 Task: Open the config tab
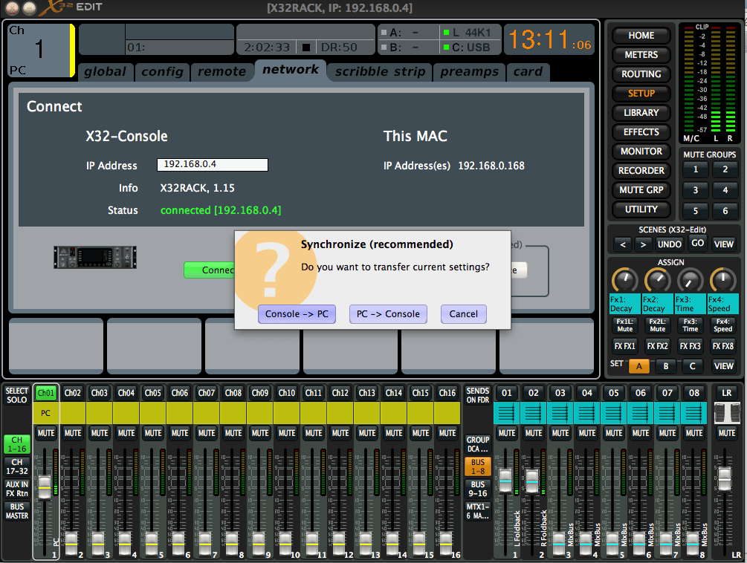pos(163,72)
